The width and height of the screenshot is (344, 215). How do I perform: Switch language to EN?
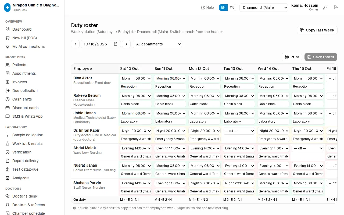[223, 8]
